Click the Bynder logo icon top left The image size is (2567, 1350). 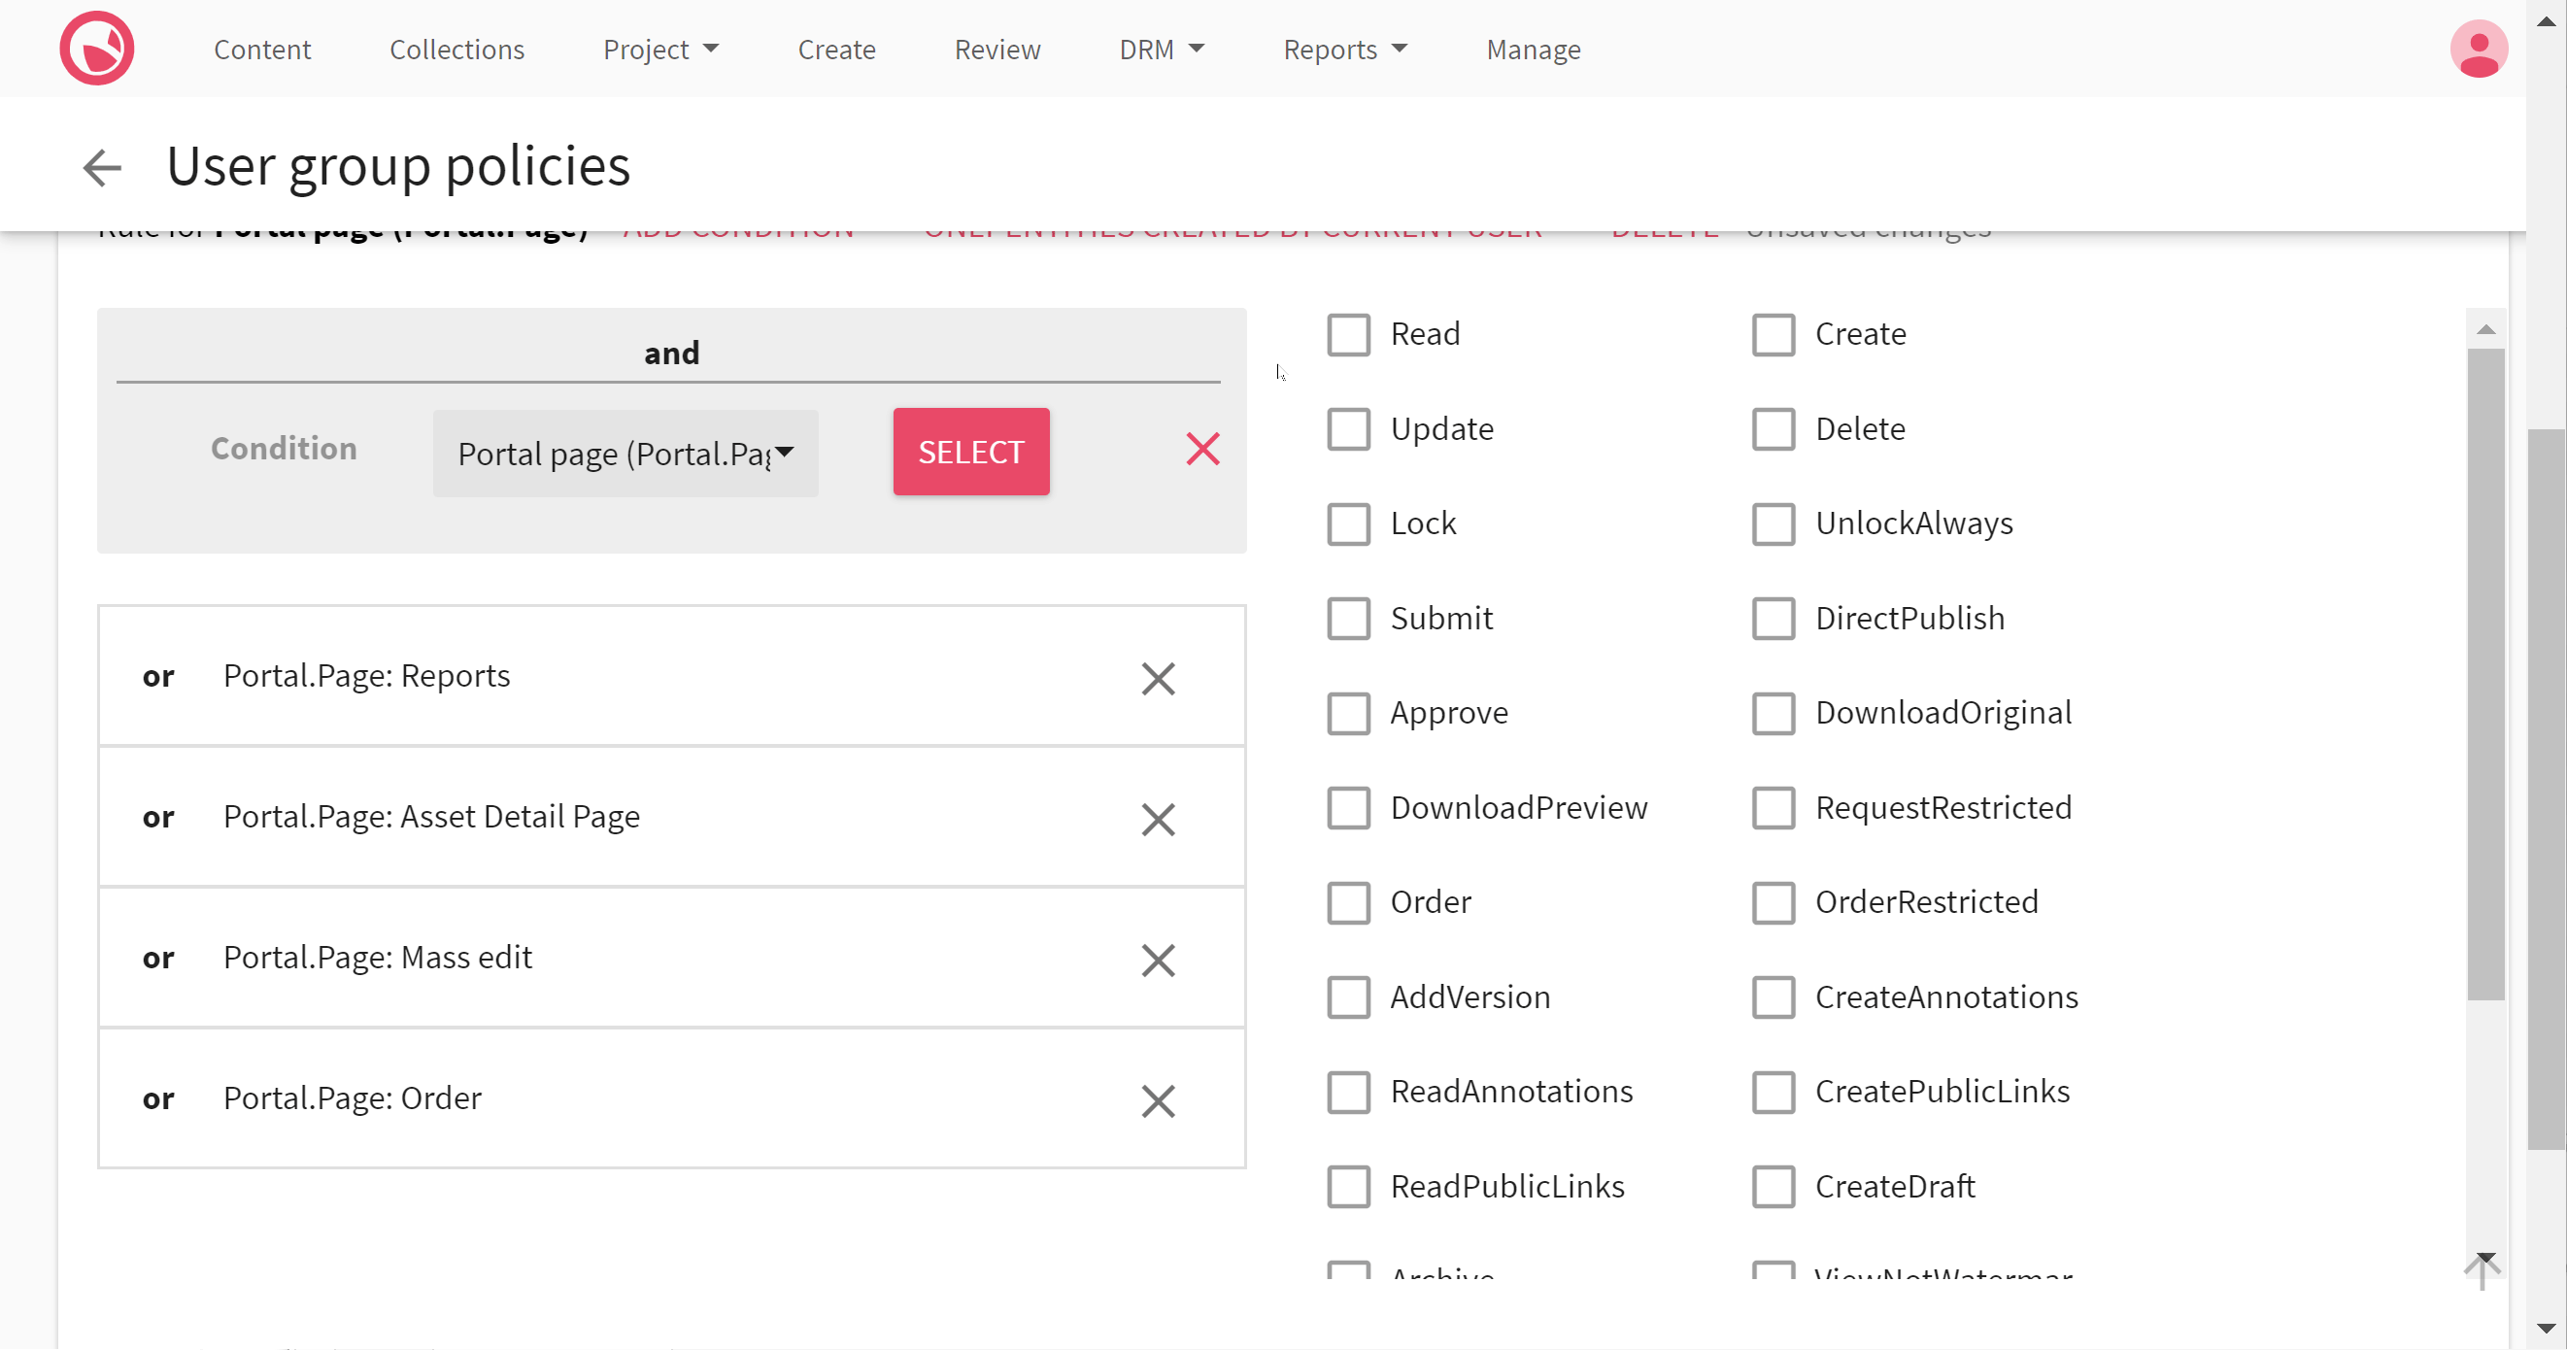coord(97,50)
